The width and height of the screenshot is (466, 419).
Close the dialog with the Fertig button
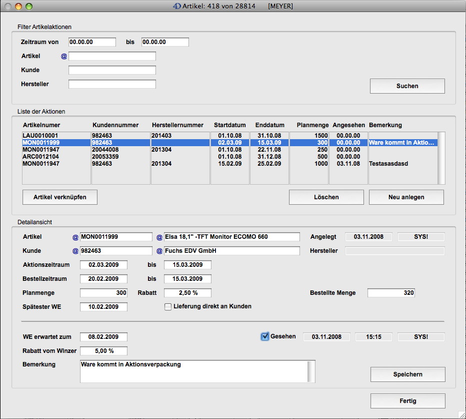[407, 401]
